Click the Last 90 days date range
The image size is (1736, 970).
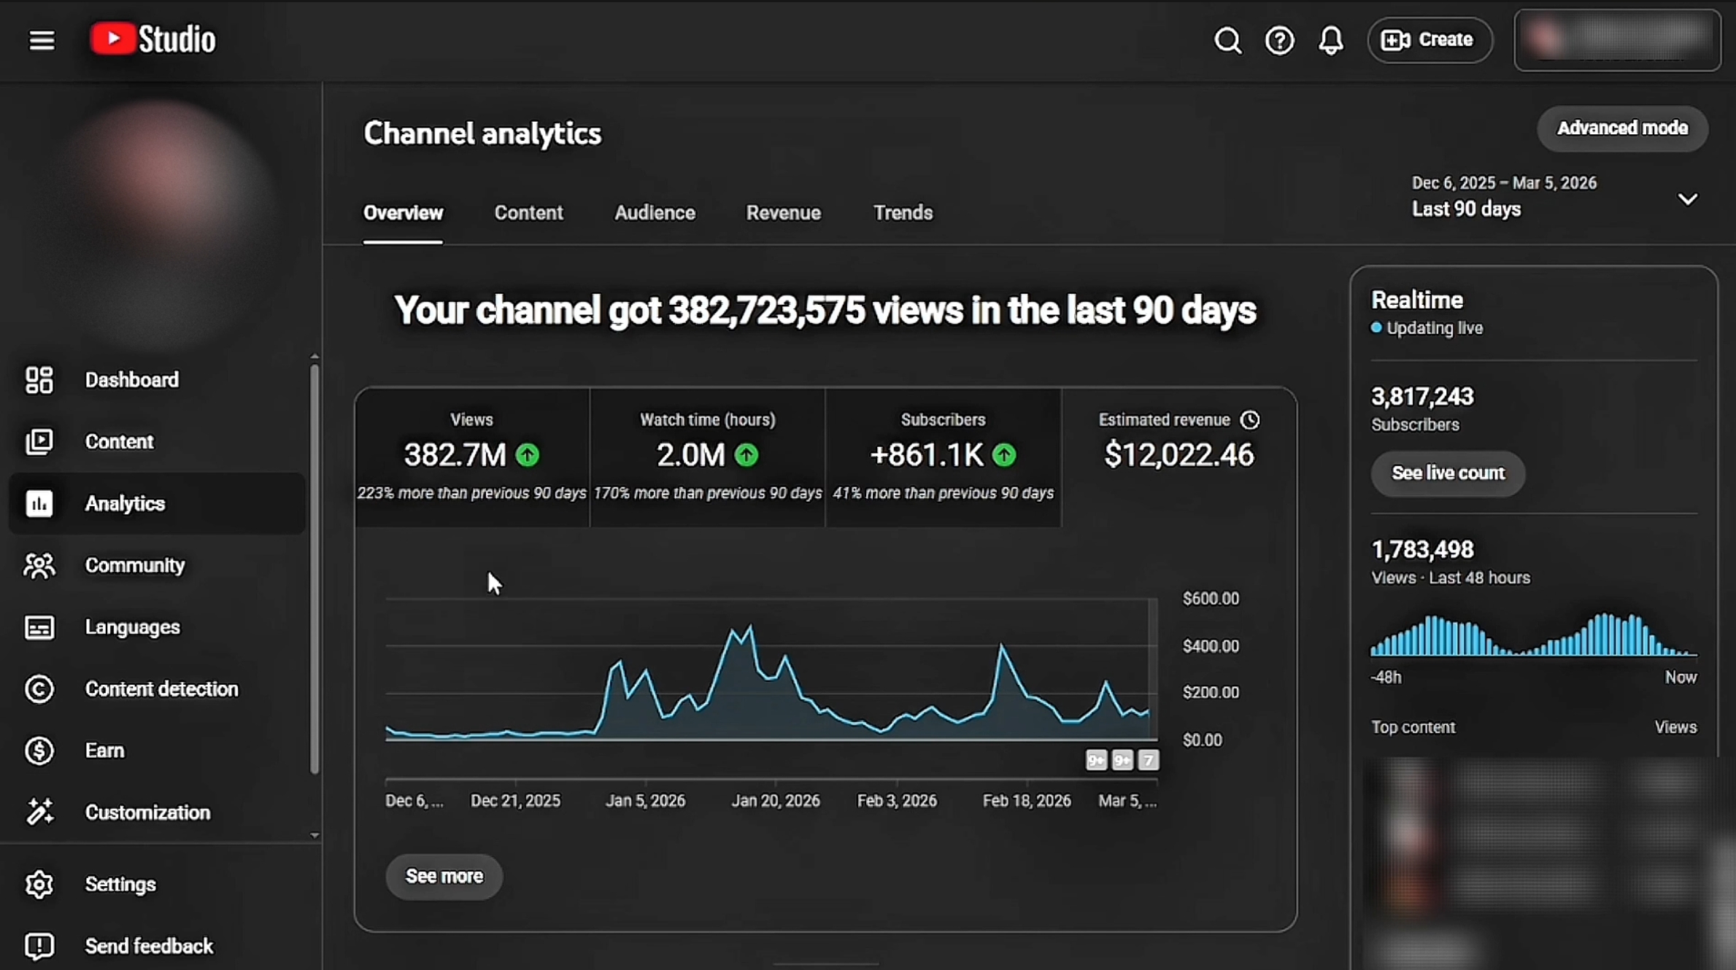pos(1504,197)
